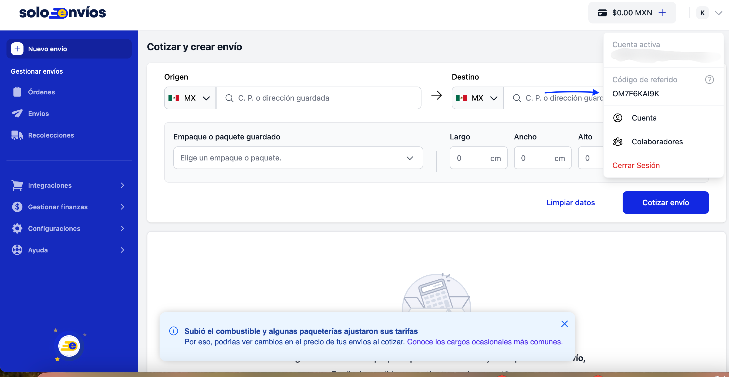Click the help icon beside Código de referido
The image size is (729, 377).
[709, 80]
